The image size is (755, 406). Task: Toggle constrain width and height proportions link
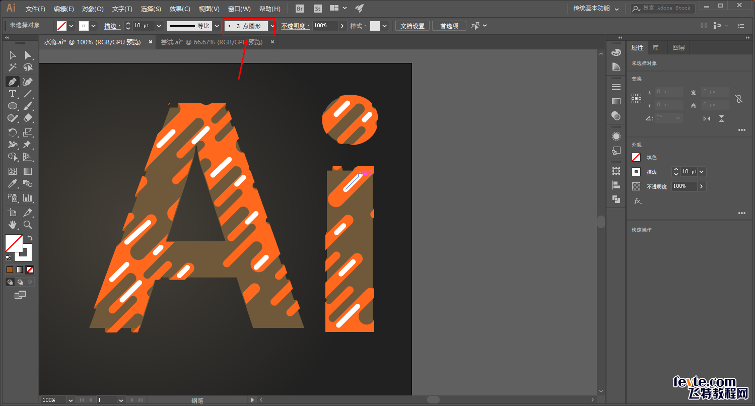(x=739, y=99)
